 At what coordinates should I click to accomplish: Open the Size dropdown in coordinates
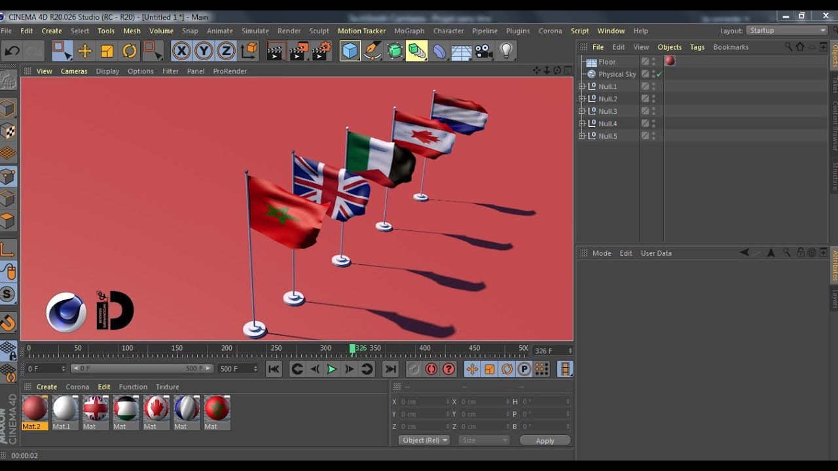[484, 440]
